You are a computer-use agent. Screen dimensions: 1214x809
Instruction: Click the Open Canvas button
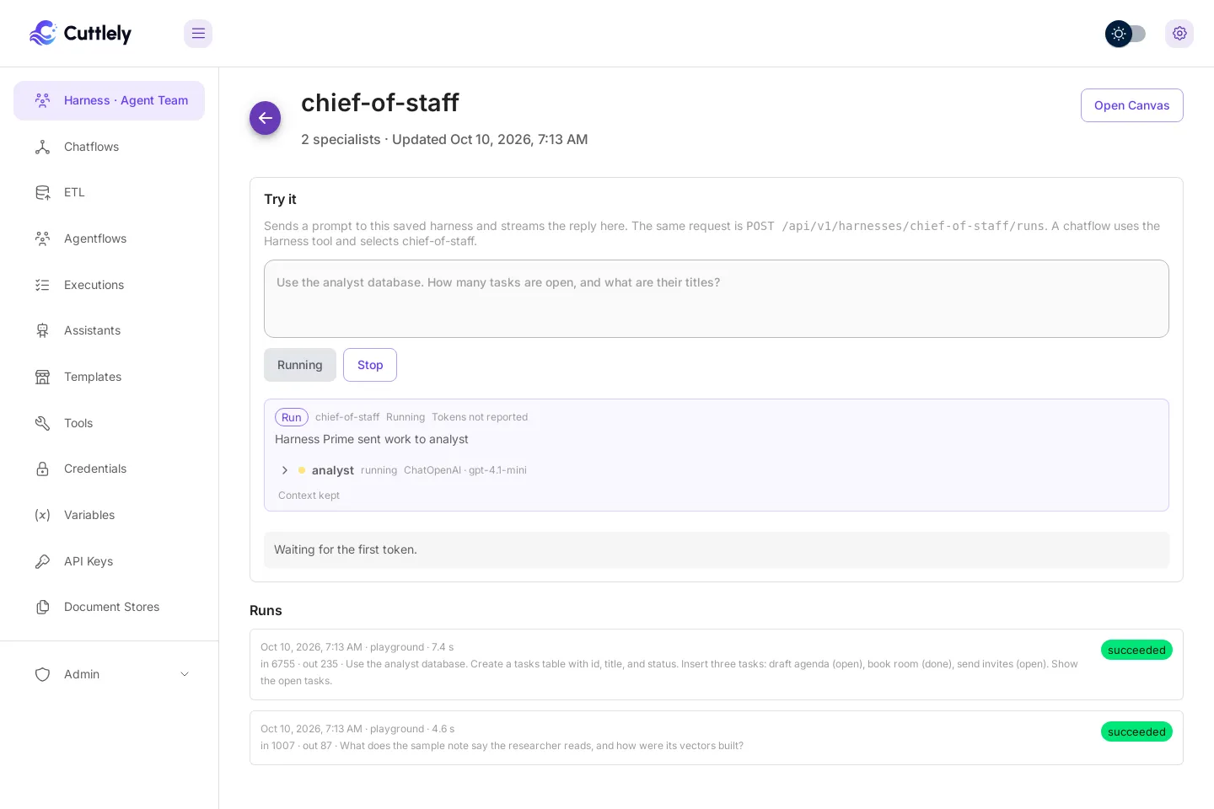tap(1131, 105)
